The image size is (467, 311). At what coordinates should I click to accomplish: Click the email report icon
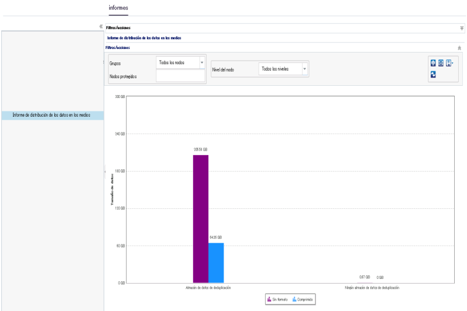click(441, 63)
